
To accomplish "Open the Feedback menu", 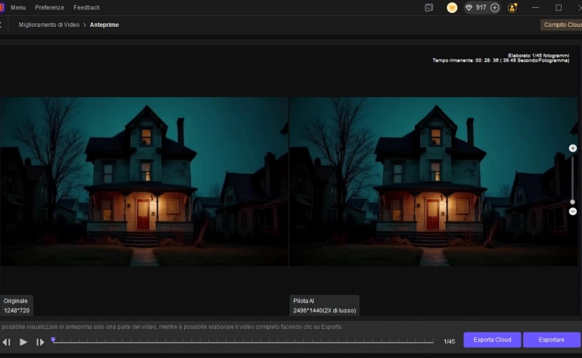I will [x=87, y=7].
